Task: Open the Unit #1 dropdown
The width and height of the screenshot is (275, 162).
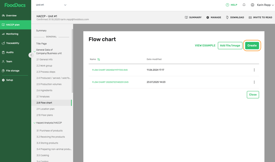Action: 51,5
